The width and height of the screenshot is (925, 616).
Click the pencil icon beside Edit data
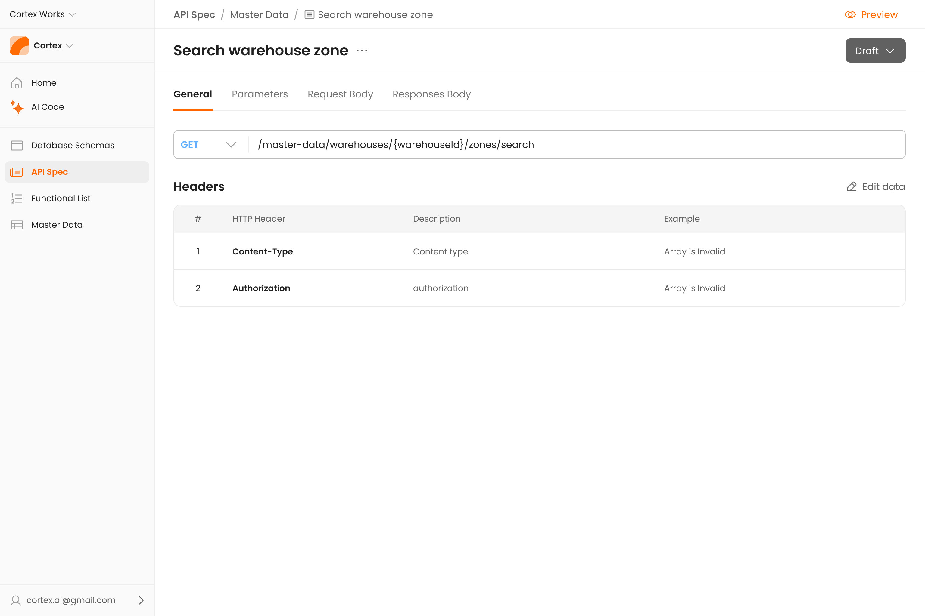tap(852, 186)
